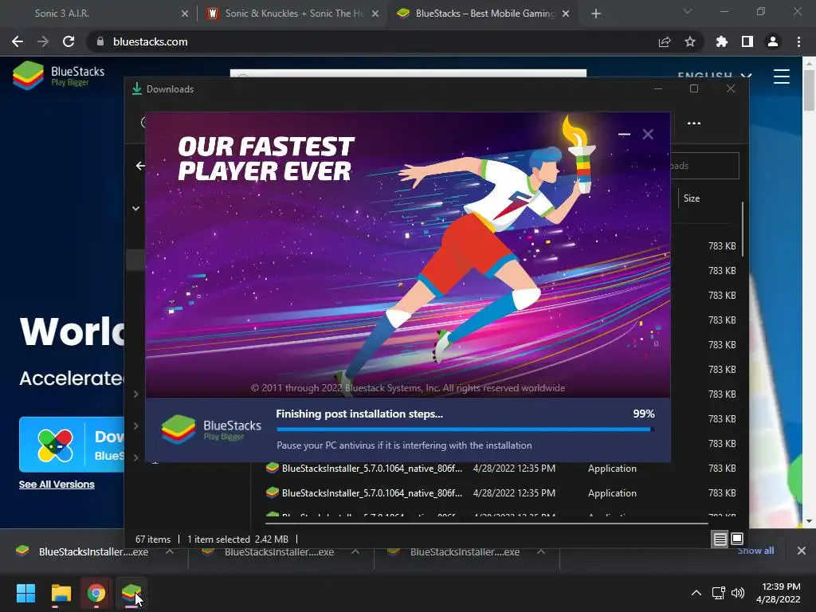Screen dimensions: 816x612
Task: Close the Sonic 3 A.I.R. tab
Action: [185, 14]
